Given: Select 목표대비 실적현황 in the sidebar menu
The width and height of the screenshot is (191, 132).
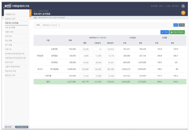Looking at the screenshot, I should [12, 23].
